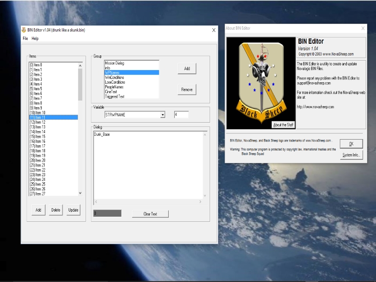Click the Items list scroll up arrow
Image resolution: width=376 pixels, height=282 pixels.
80,65
